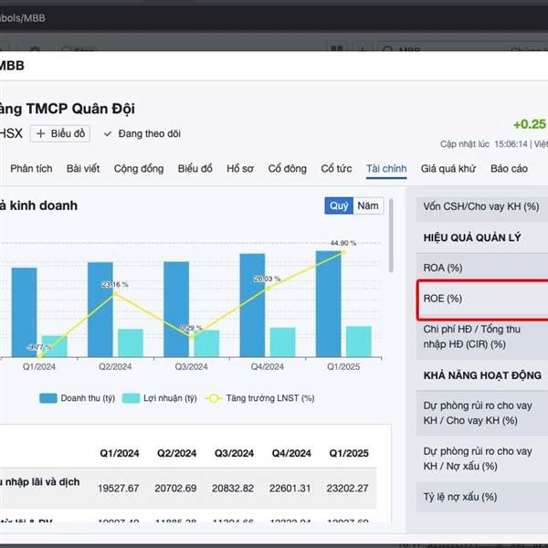Select ROA (%) indicator row

(x=482, y=268)
